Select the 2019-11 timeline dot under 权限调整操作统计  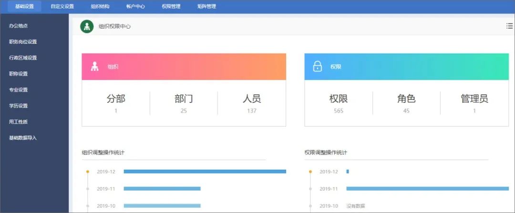pyautogui.click(x=310, y=189)
